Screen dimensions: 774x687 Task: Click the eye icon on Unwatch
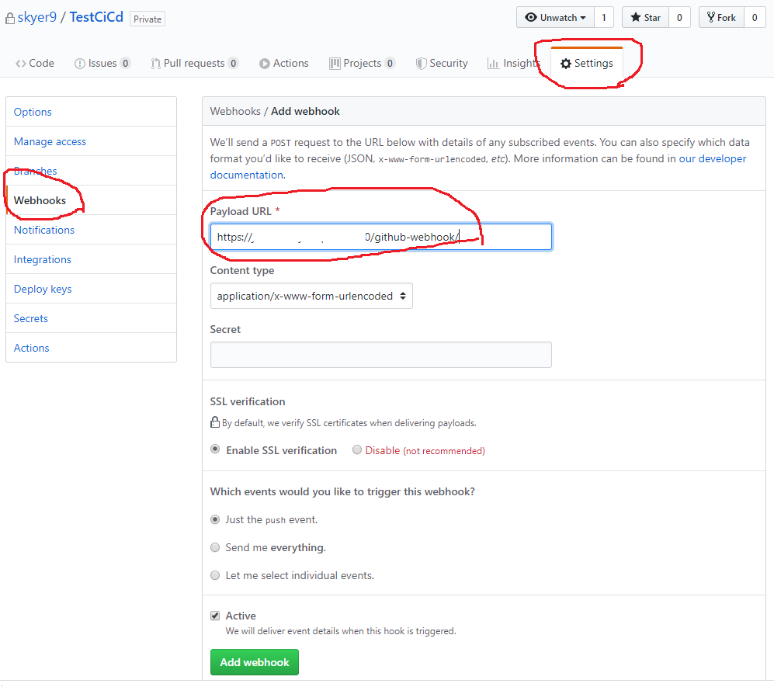click(531, 17)
